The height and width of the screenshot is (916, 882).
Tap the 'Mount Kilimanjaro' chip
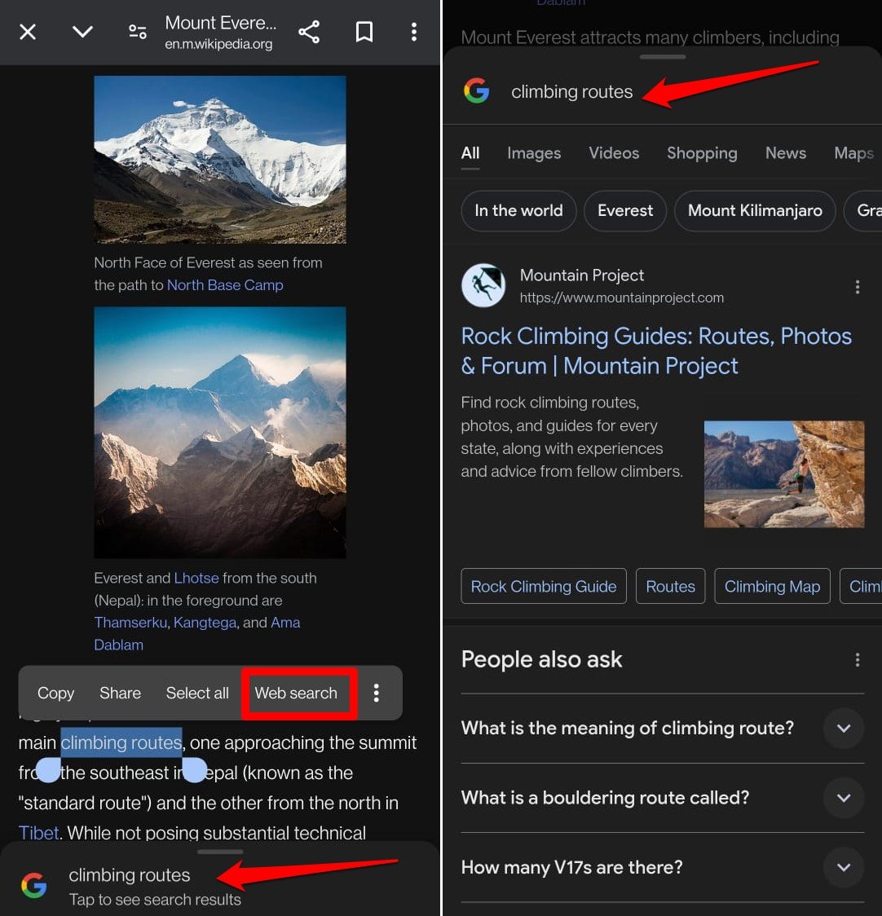pos(755,211)
